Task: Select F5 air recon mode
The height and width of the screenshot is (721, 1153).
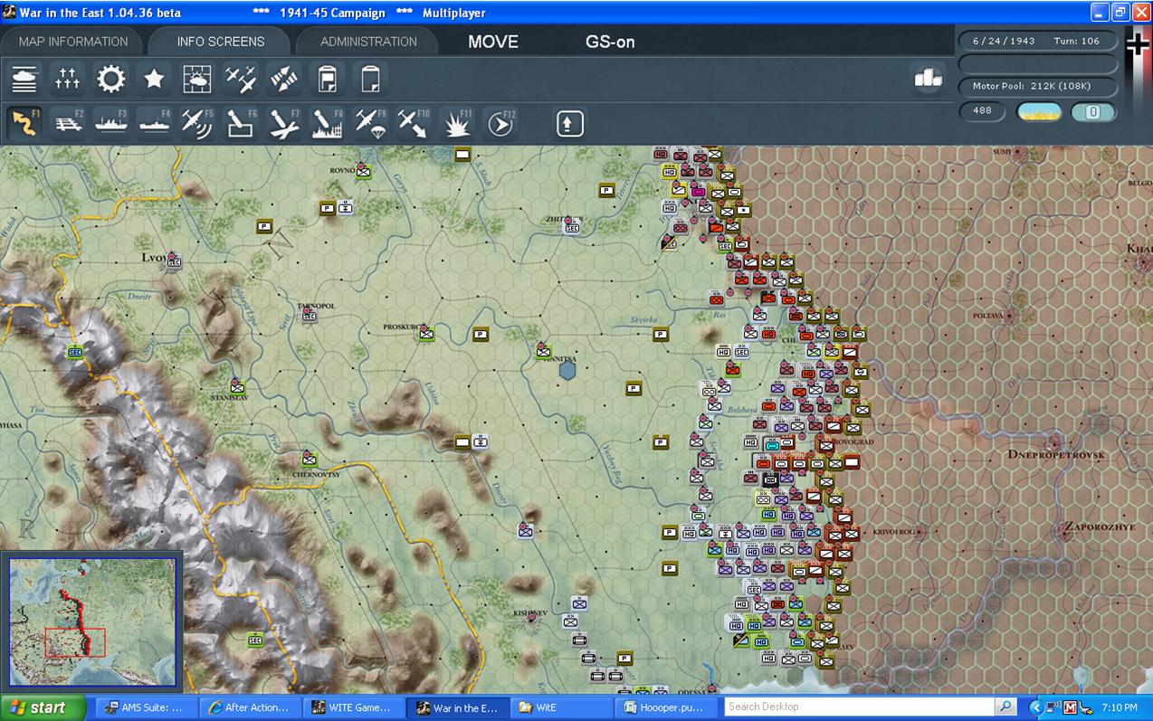Action: point(197,123)
